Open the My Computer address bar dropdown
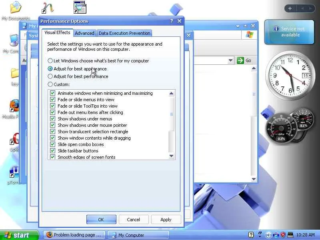Viewport: 320px width, 240px height. click(231, 60)
